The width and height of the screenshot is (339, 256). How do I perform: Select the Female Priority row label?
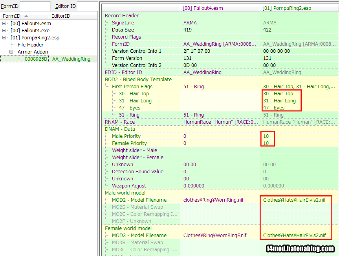(x=129, y=143)
